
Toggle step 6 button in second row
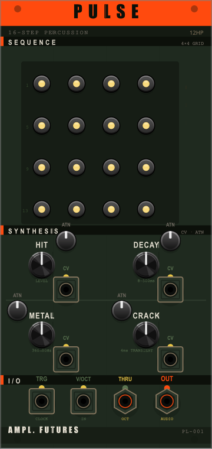pos(77,125)
